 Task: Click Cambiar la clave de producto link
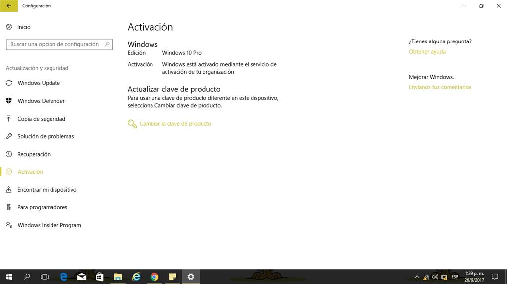[x=175, y=124]
